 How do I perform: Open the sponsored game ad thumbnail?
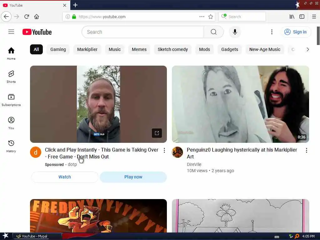pyautogui.click(x=98, y=104)
